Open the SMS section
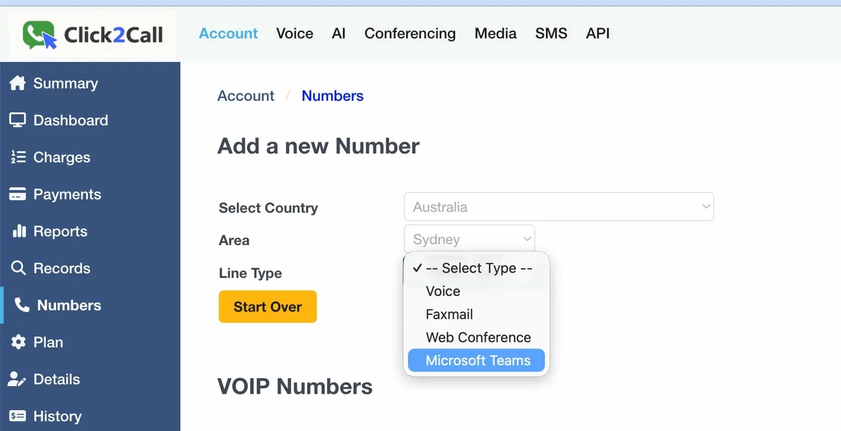841x431 pixels. tap(551, 34)
